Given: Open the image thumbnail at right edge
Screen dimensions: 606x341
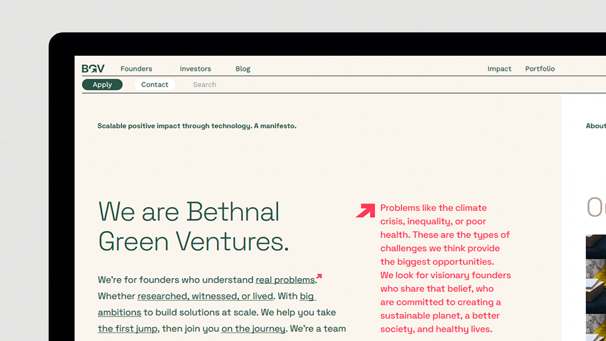Looking at the screenshot, I should [595, 287].
